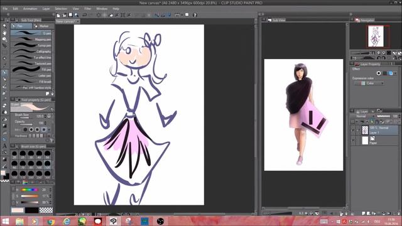
Task: Create a copy of the current sub tool
Action: 48,94
